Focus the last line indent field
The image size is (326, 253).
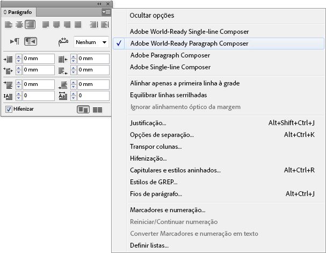pyautogui.click(x=93, y=70)
